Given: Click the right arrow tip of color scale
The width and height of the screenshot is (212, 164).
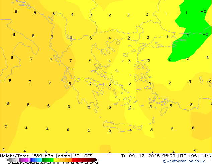Looking at the screenshot, I should (x=97, y=160).
